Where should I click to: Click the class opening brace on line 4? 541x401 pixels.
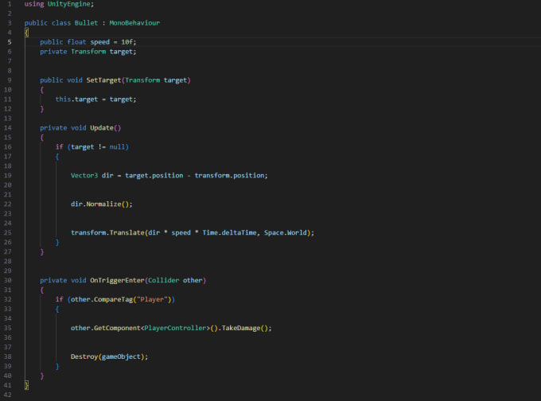[26, 33]
